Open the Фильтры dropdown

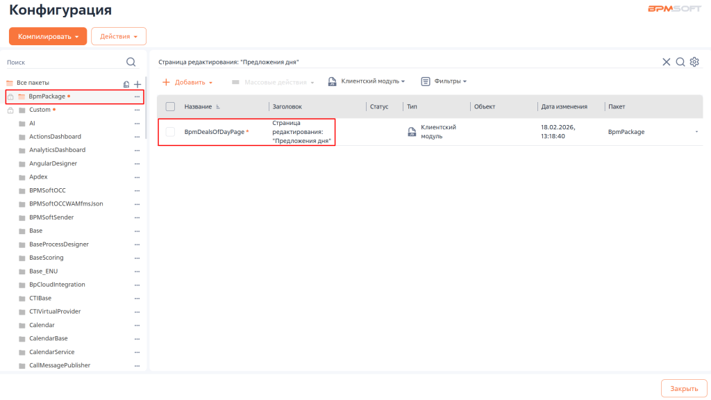[444, 81]
